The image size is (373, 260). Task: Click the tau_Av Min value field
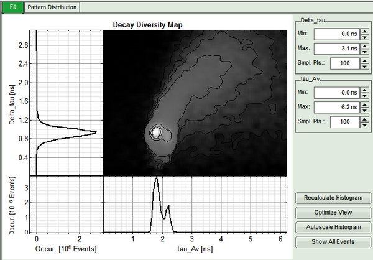(336, 91)
